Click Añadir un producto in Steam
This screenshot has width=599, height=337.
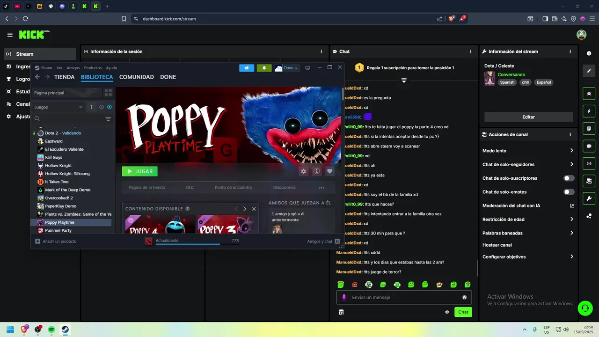[x=56, y=241]
